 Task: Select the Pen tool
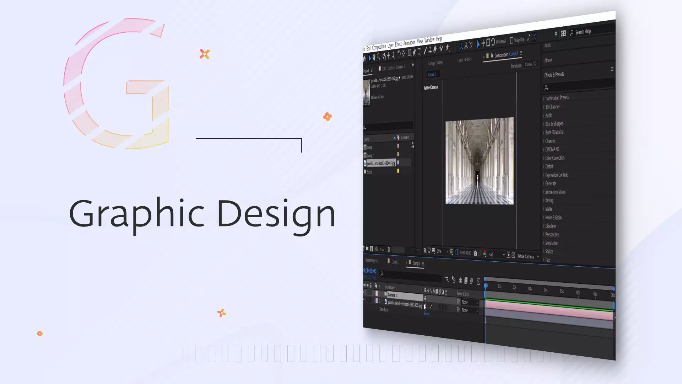click(414, 52)
